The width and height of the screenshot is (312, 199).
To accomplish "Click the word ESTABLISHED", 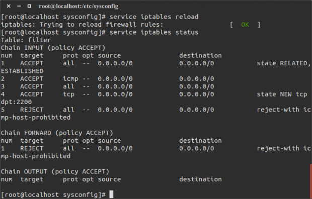I will [22, 71].
